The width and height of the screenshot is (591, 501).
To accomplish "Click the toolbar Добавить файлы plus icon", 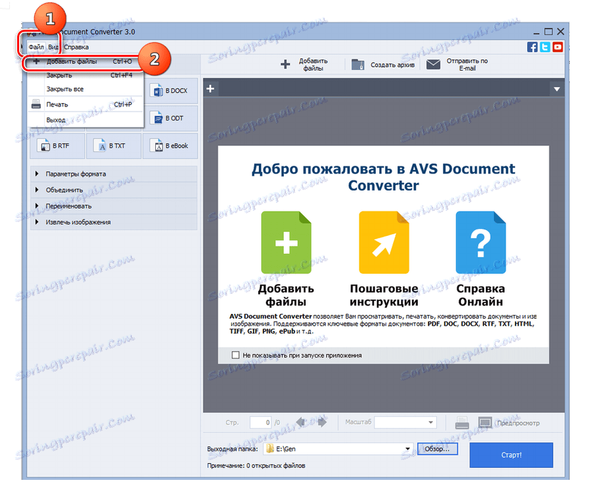I will click(285, 65).
